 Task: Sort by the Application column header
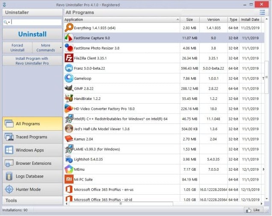click(122, 20)
